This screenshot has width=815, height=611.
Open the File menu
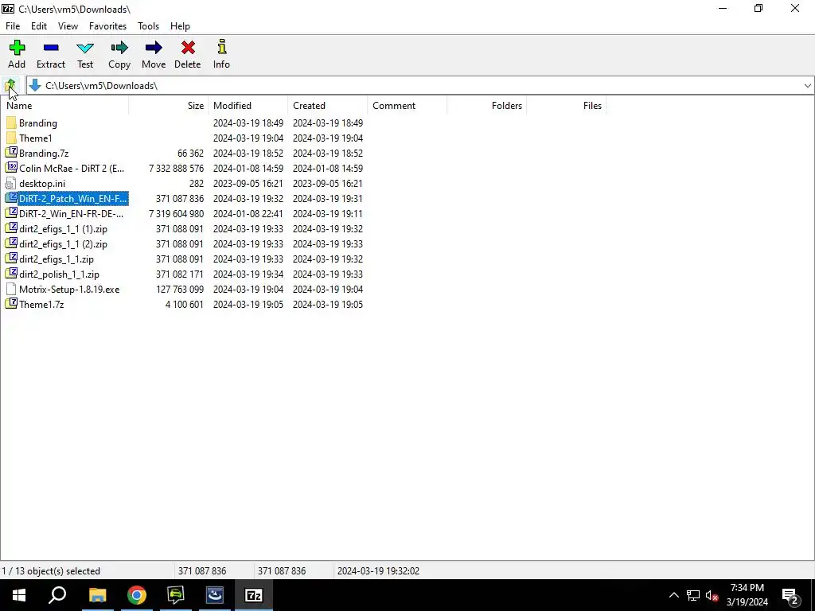[x=13, y=26]
